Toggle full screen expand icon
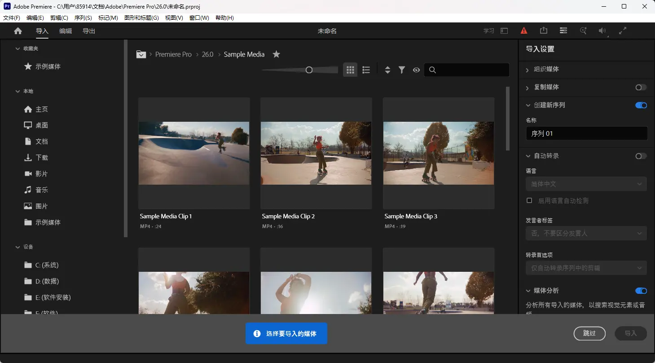The width and height of the screenshot is (655, 363). 623,31
